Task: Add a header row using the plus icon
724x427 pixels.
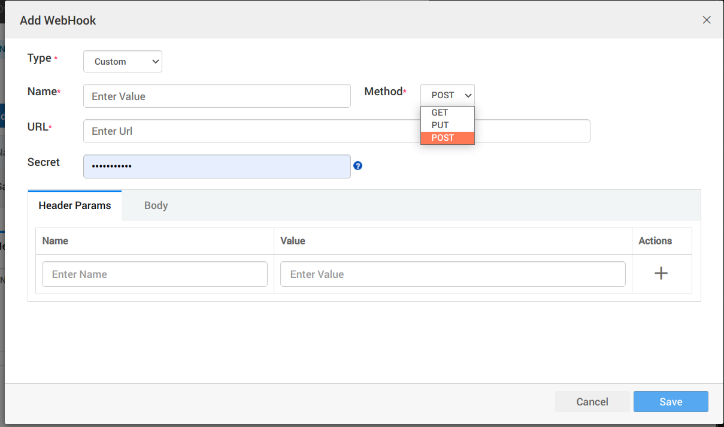Action: 661,273
